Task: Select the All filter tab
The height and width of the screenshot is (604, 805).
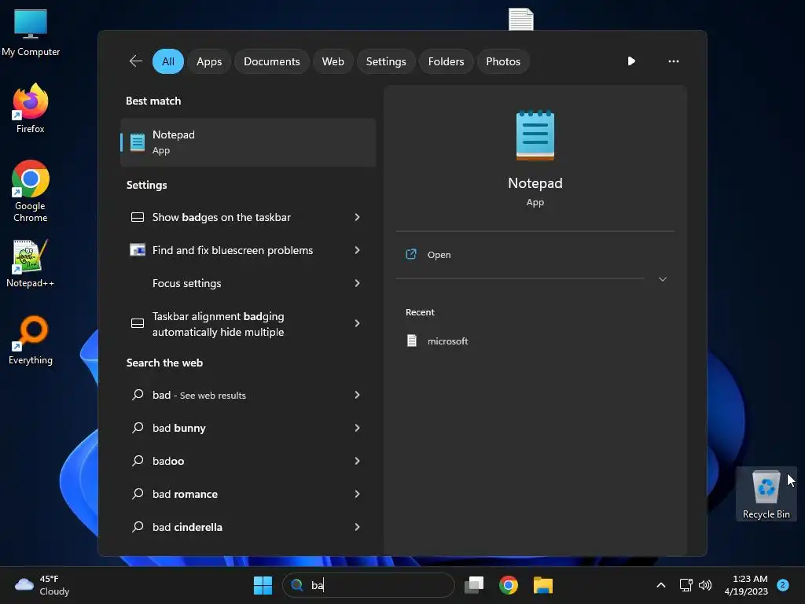Action: [x=168, y=61]
